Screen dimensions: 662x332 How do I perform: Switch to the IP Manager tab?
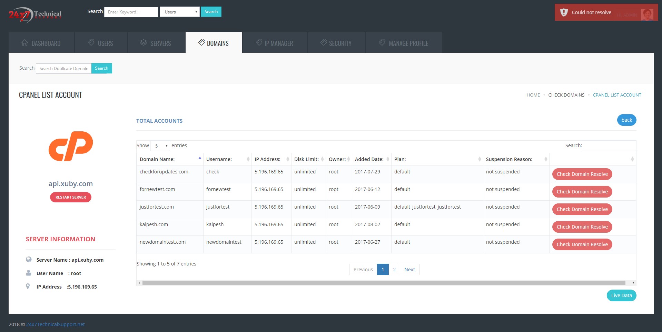point(275,43)
